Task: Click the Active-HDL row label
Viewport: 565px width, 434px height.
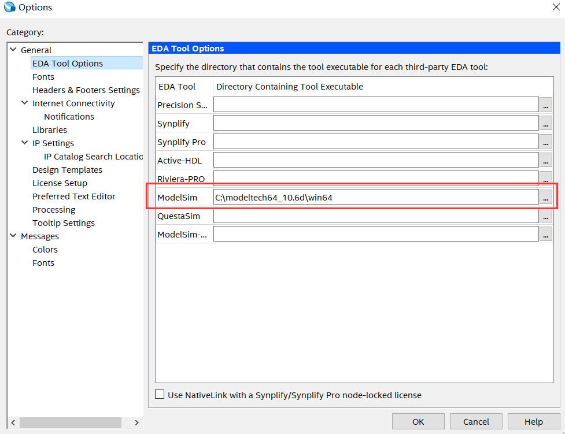Action: (x=179, y=161)
